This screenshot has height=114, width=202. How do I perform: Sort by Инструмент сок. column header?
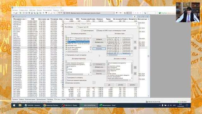[x=20, y=19]
